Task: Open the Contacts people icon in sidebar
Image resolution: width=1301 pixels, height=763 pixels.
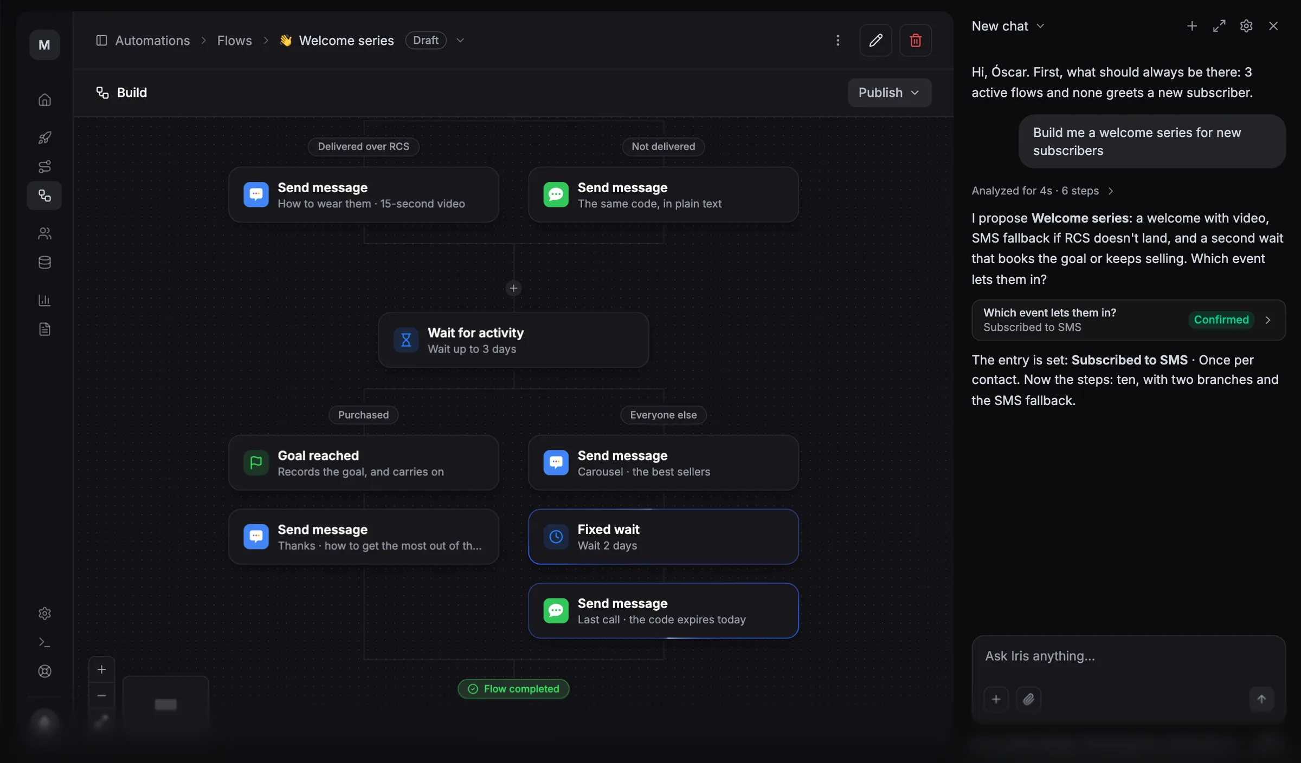Action: 44,233
